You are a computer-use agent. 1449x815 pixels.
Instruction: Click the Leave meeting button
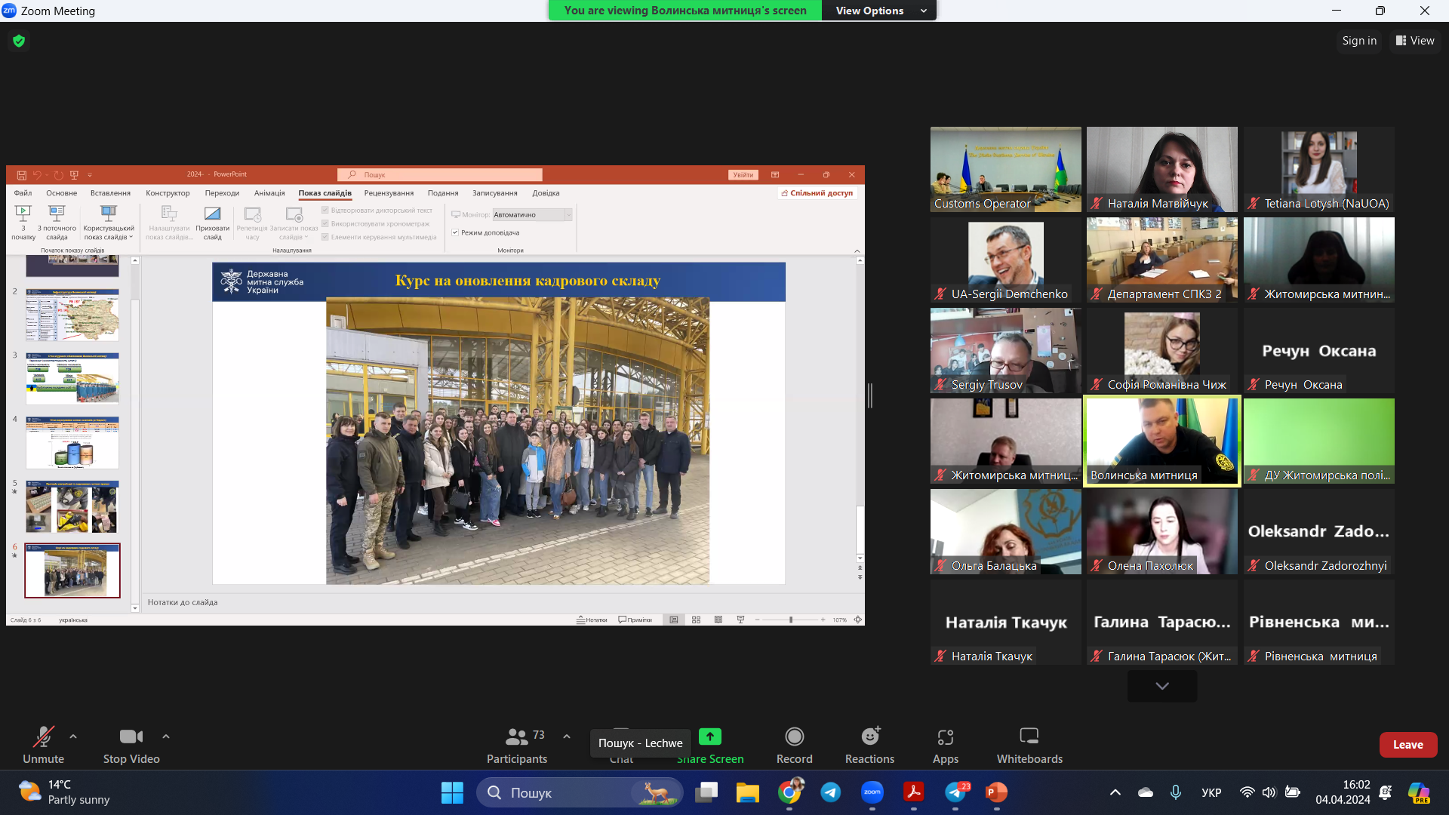pos(1407,745)
